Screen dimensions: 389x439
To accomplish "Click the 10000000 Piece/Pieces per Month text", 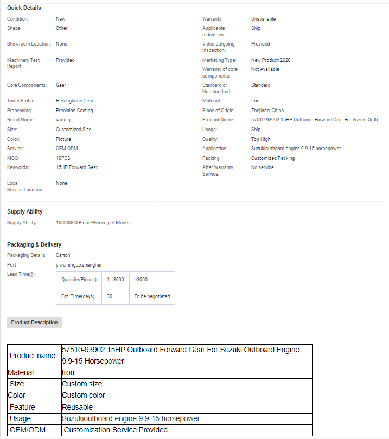I will coord(92,223).
